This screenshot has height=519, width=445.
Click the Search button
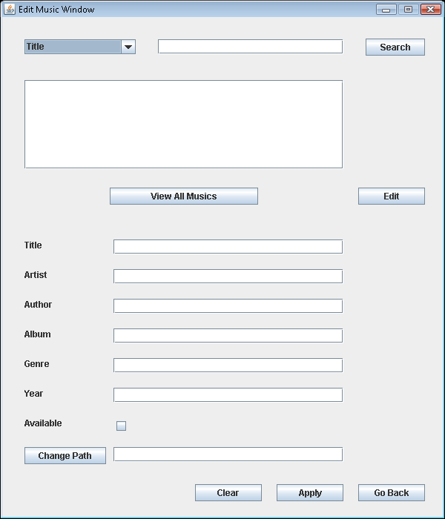click(x=395, y=47)
